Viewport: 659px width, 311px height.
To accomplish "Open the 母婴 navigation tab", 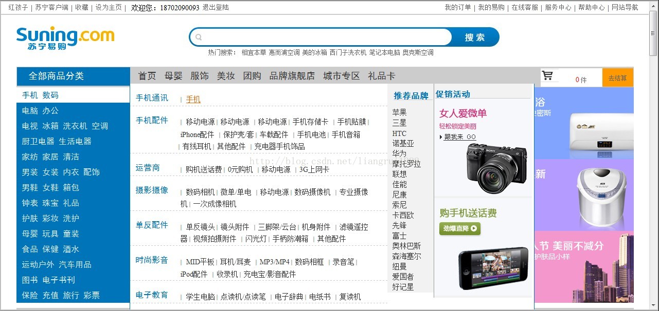I will [173, 76].
